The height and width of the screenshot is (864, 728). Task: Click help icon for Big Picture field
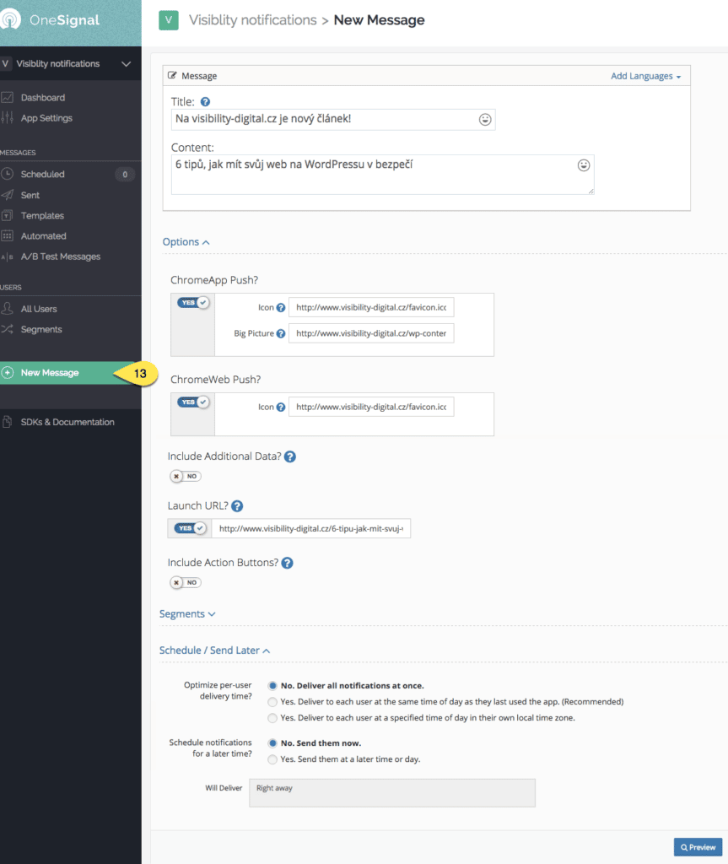(x=281, y=333)
